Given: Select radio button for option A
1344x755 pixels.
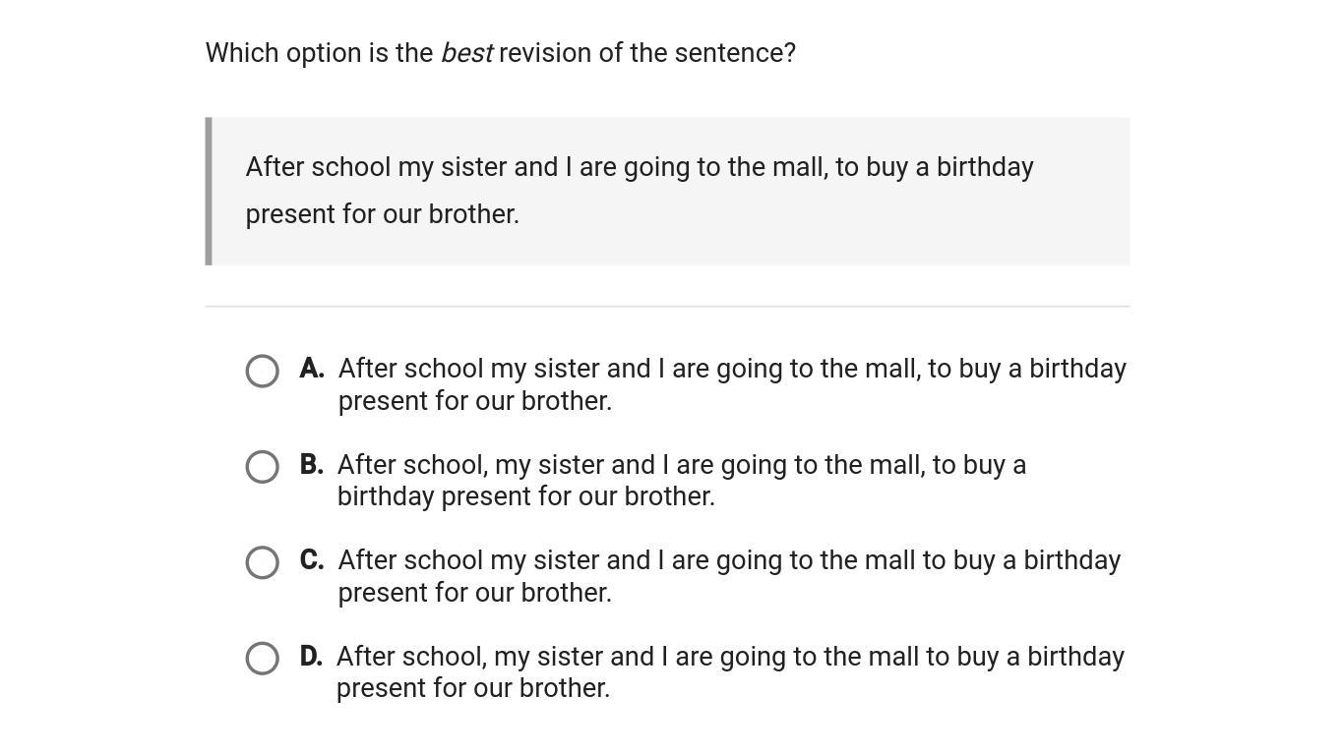Looking at the screenshot, I should pyautogui.click(x=262, y=371).
